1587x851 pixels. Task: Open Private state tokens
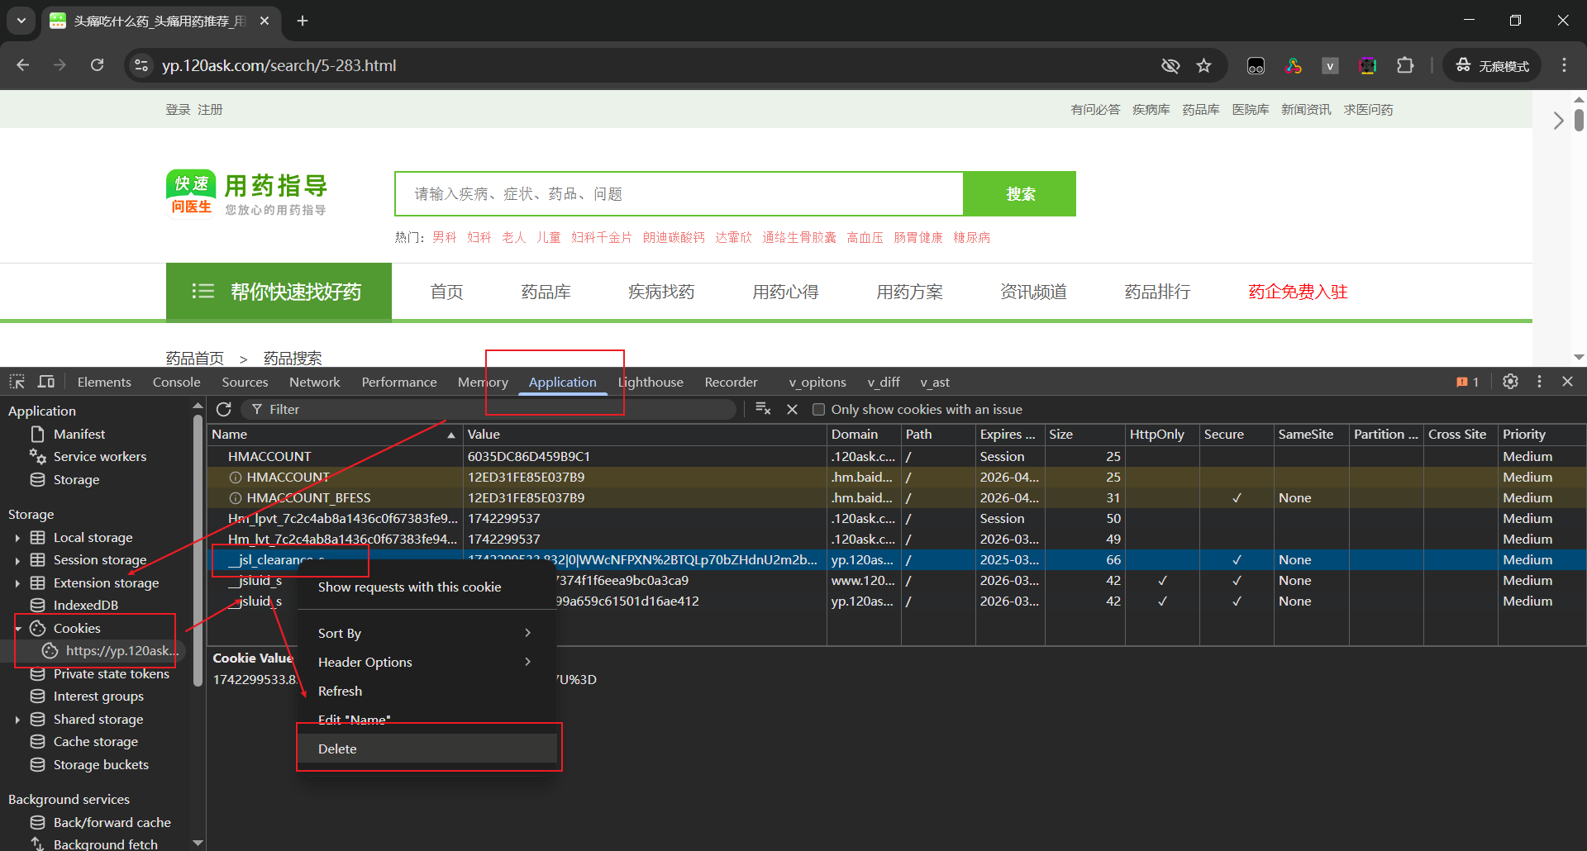[x=111, y=673]
